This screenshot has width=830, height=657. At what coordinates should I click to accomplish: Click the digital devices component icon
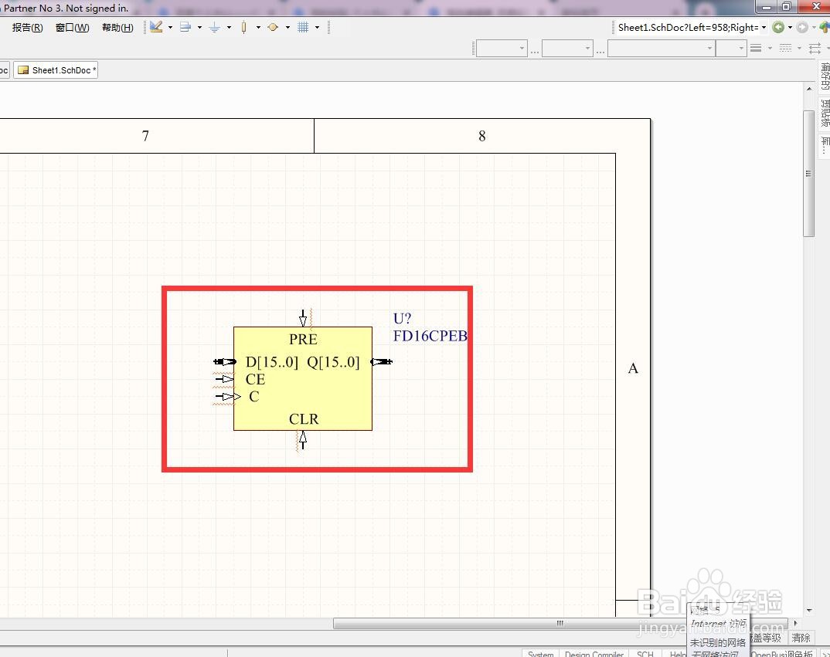pos(243,27)
